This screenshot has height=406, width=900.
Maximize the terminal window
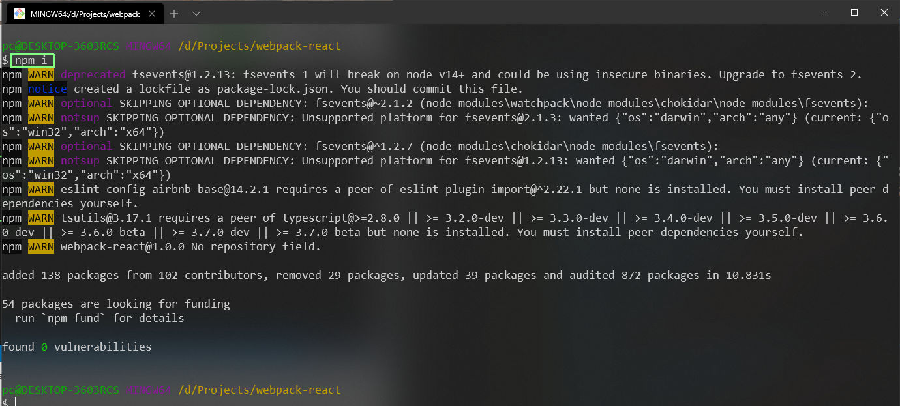click(x=854, y=12)
